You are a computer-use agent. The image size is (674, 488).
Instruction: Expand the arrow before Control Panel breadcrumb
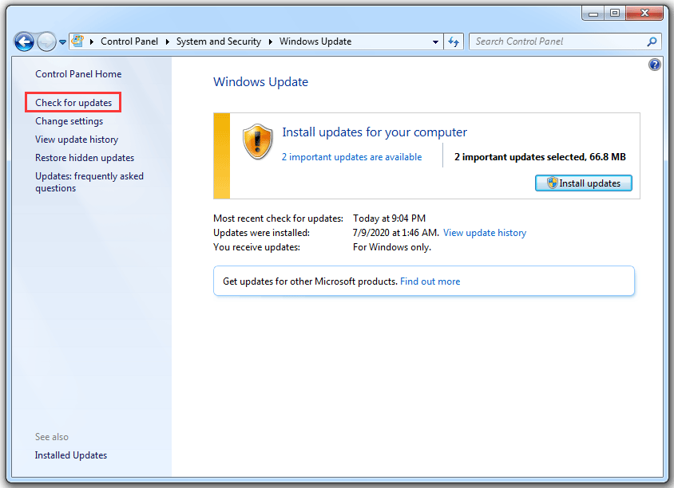[x=92, y=41]
